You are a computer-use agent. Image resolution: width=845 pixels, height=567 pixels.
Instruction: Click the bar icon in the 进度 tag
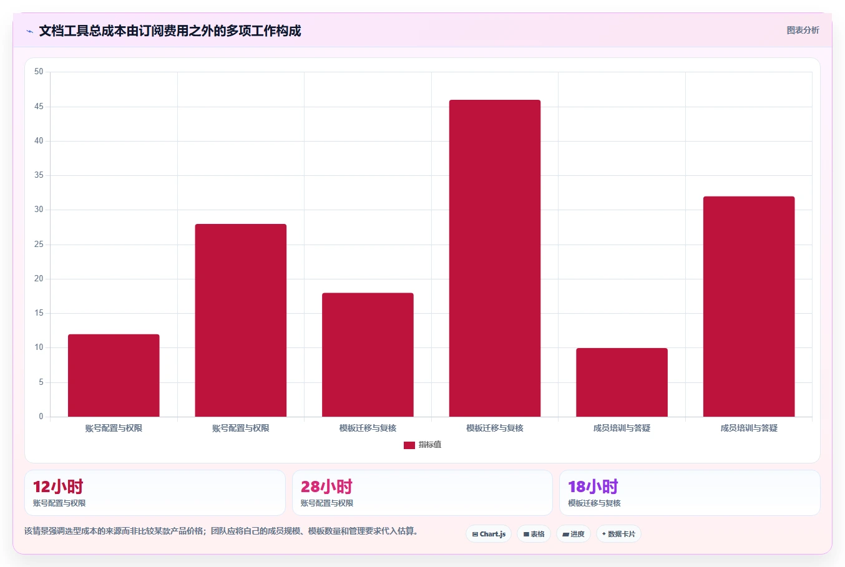565,535
